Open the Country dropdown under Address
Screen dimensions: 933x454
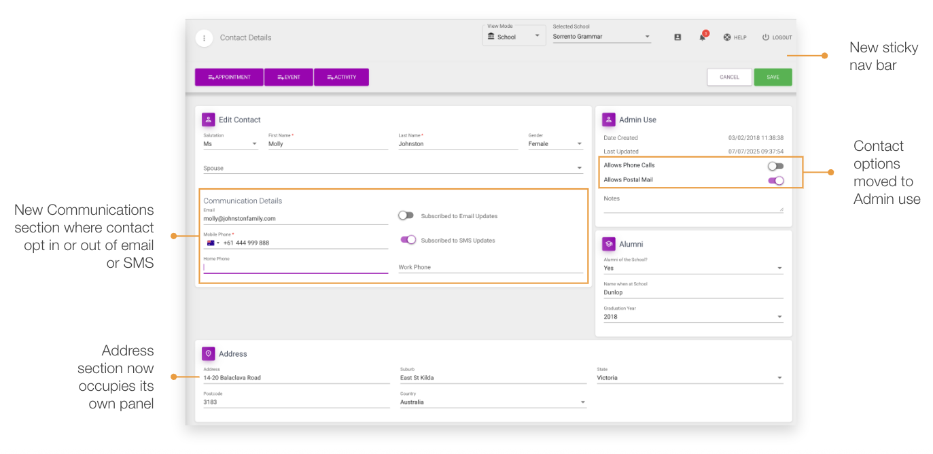[582, 402]
